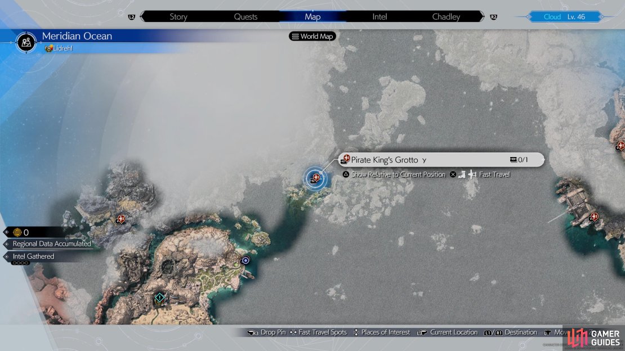Click the Destination label
This screenshot has height=351, width=625.
pos(521,332)
